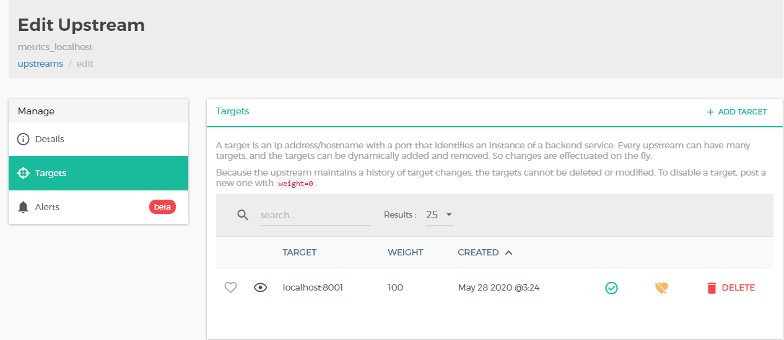Sort by the TARGET column header

coord(300,252)
